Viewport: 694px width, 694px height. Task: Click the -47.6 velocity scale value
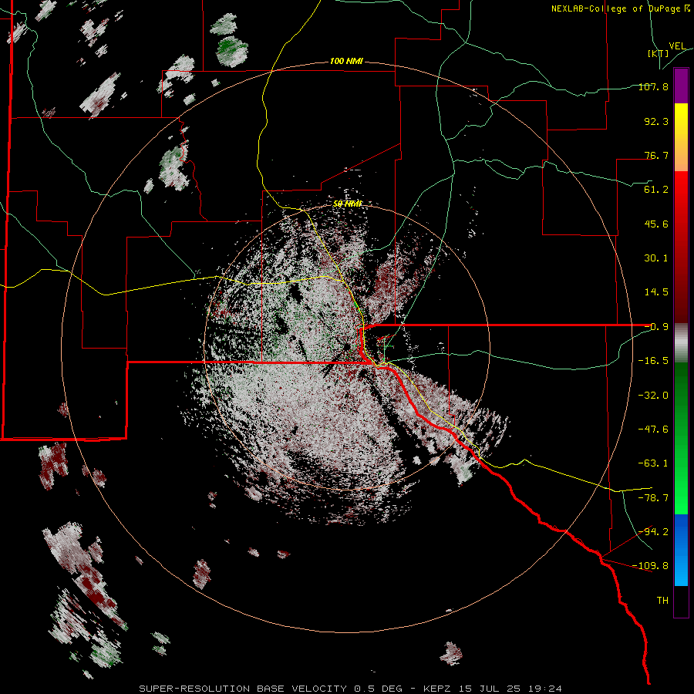(x=653, y=430)
